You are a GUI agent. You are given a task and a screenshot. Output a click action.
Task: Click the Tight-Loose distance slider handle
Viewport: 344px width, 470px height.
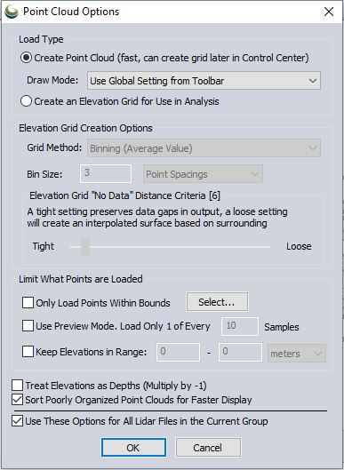click(85, 246)
